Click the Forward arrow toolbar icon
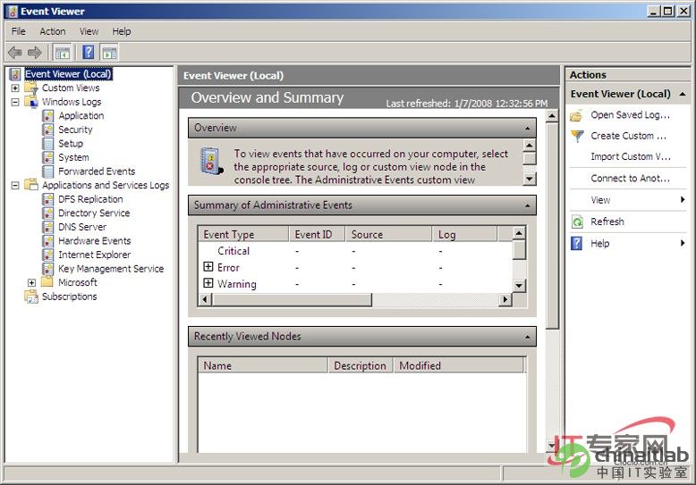The image size is (696, 485). coord(35,53)
